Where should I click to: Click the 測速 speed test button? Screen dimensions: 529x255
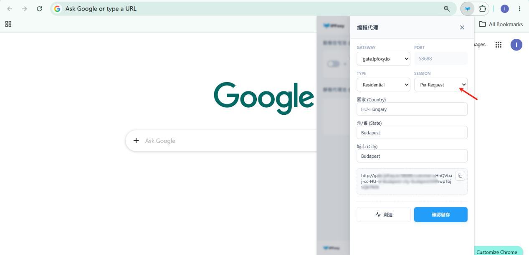click(384, 215)
